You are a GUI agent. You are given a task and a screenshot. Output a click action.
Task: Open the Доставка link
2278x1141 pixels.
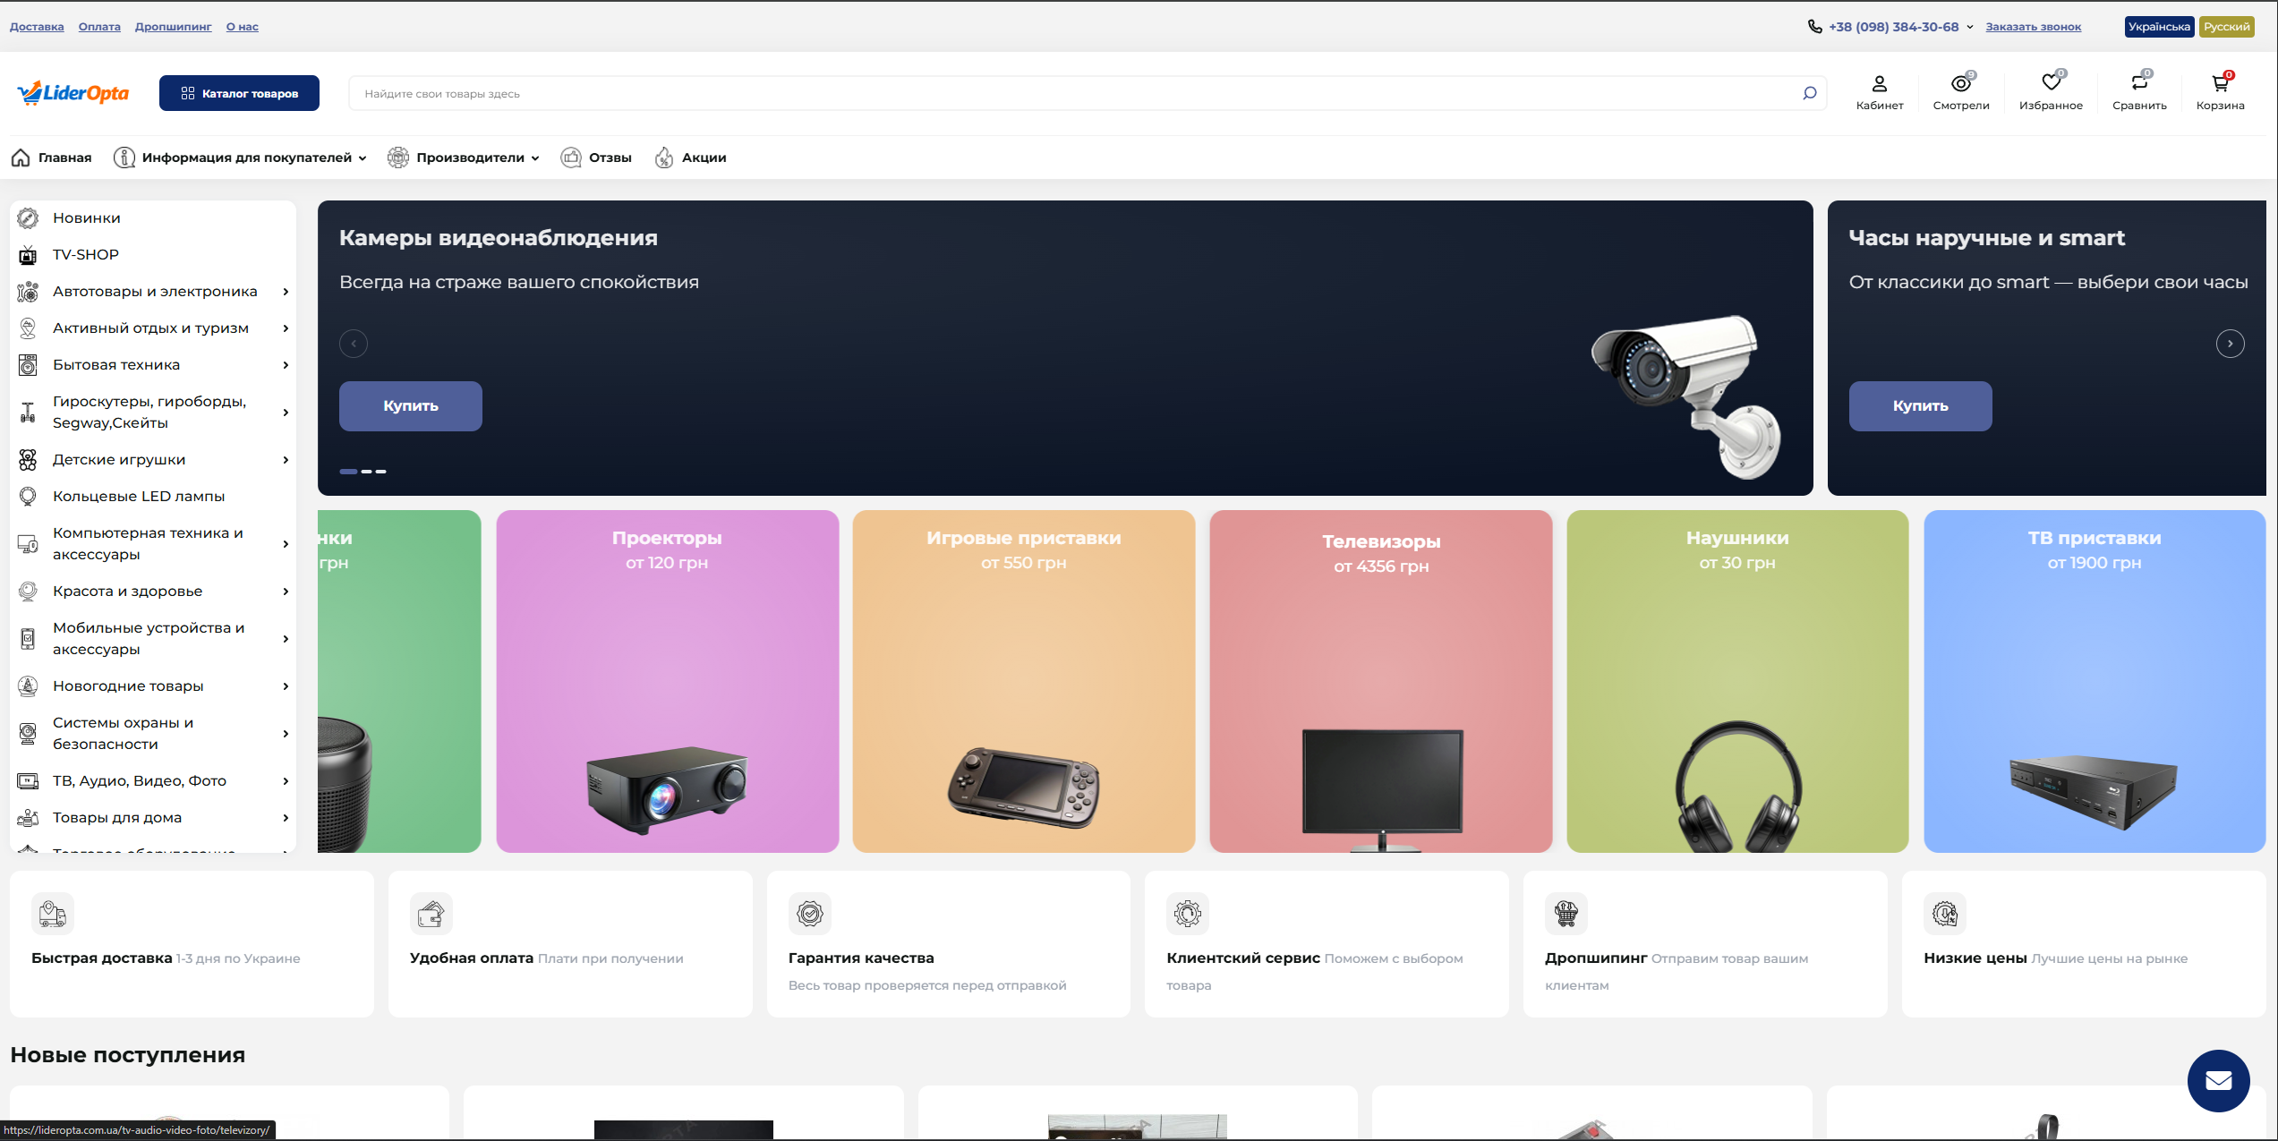click(37, 27)
